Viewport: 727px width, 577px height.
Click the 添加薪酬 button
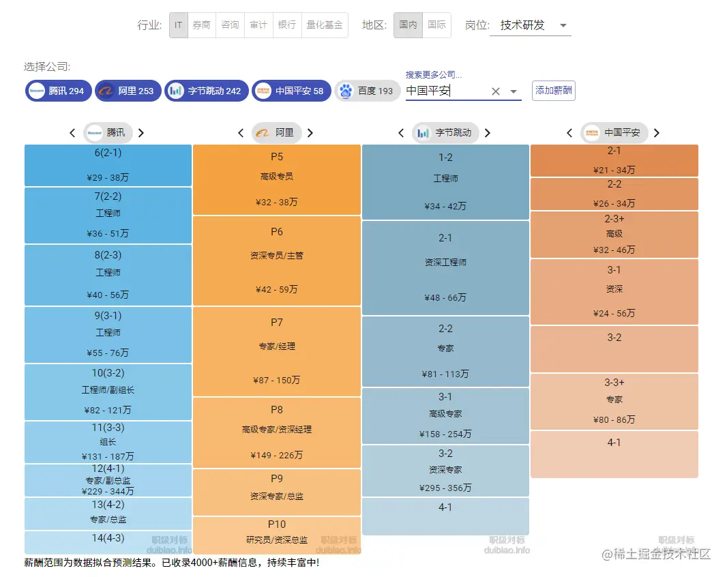coord(554,91)
